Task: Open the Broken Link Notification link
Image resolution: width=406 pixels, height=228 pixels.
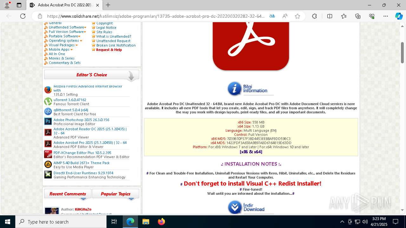Action: [116, 45]
